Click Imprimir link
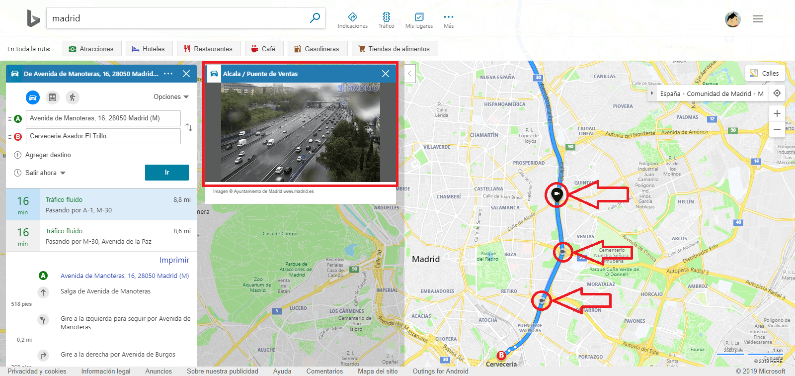 coord(174,260)
